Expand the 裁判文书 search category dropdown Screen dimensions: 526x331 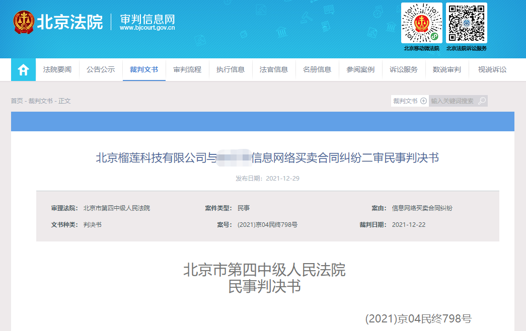point(410,101)
